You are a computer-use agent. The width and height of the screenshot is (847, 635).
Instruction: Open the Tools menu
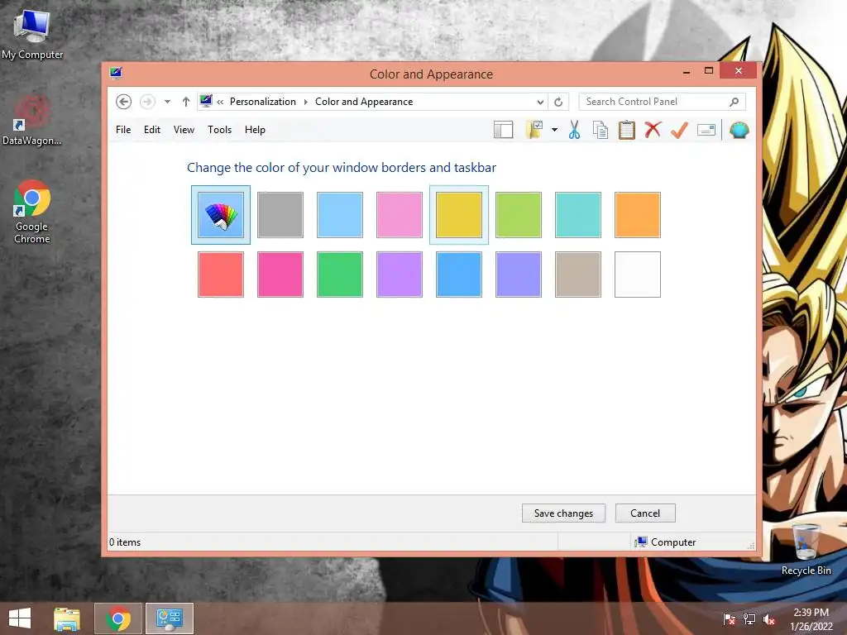click(x=219, y=130)
